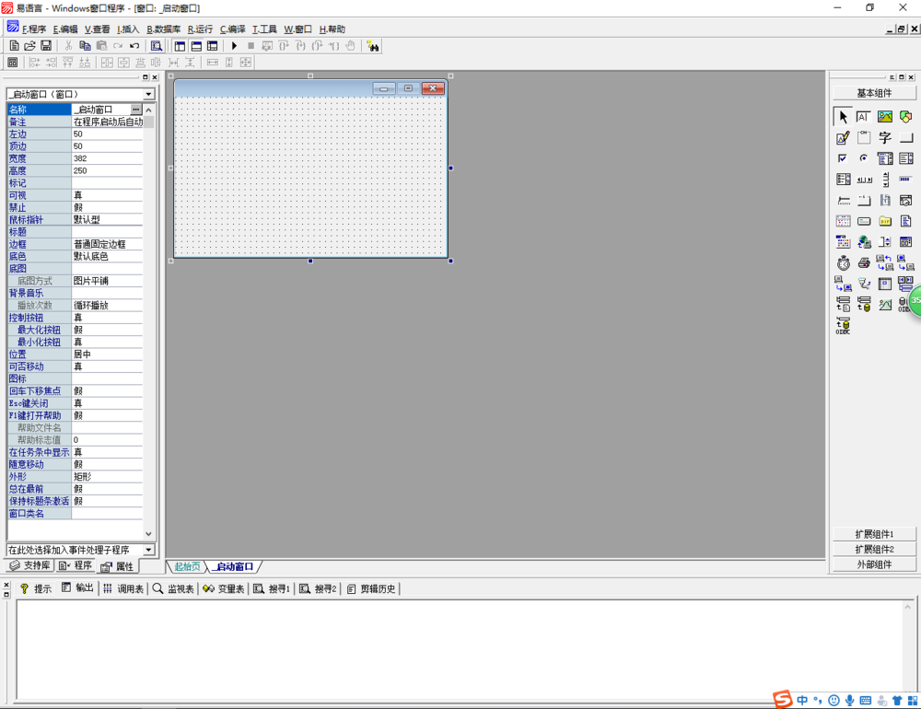
Task: Click the ellipsis button in 名称 row
Action: coord(135,110)
